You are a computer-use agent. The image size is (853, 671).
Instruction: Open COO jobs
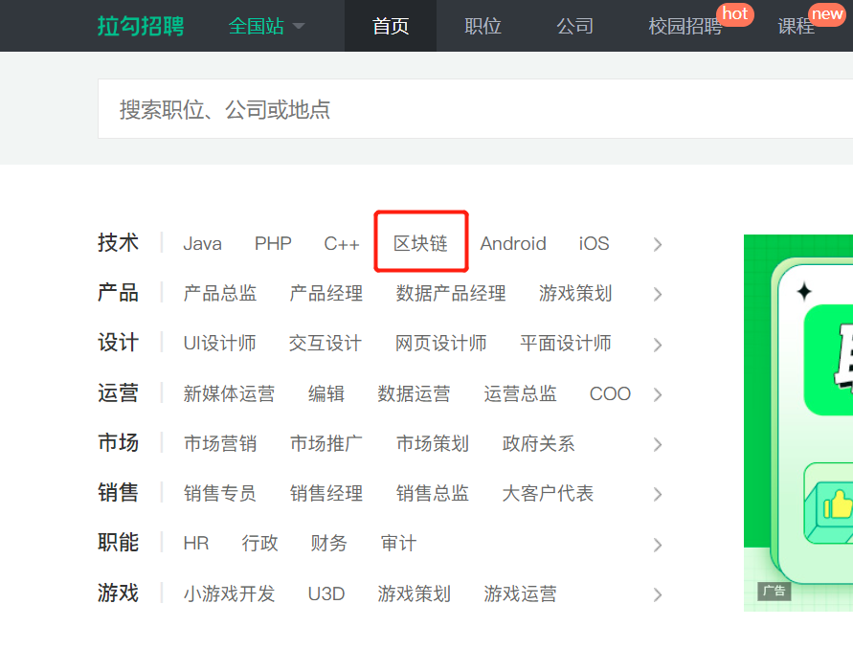click(x=611, y=393)
